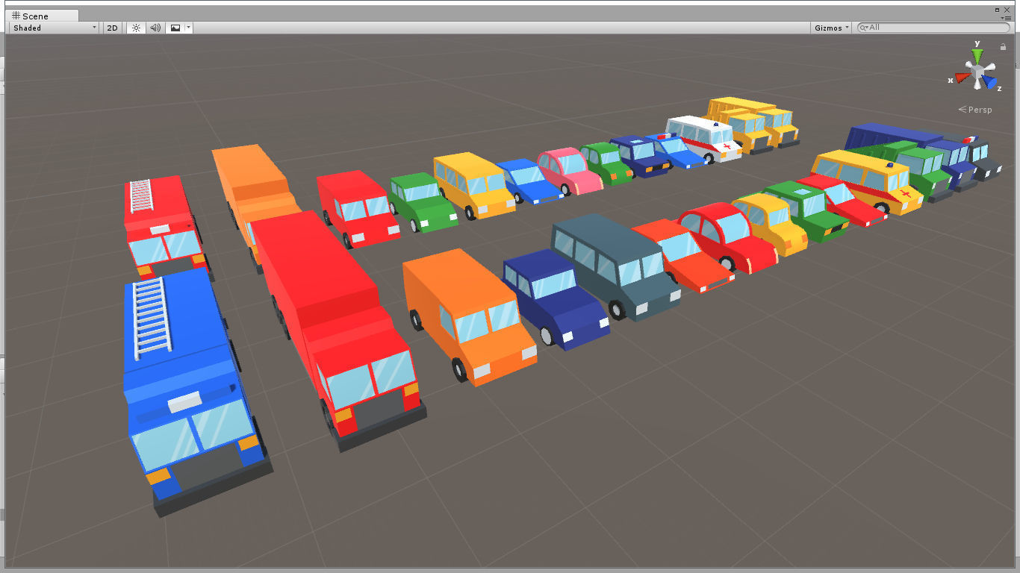
Task: Toggle scene effects image icon
Action: [175, 28]
